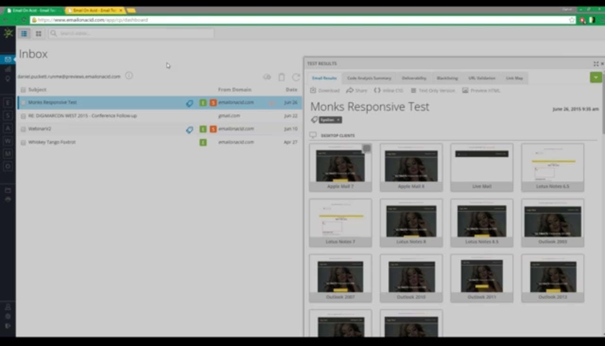Image resolution: width=605 pixels, height=346 pixels.
Task: Switch to the first Email On Acid browser tab
Action: pos(33,10)
